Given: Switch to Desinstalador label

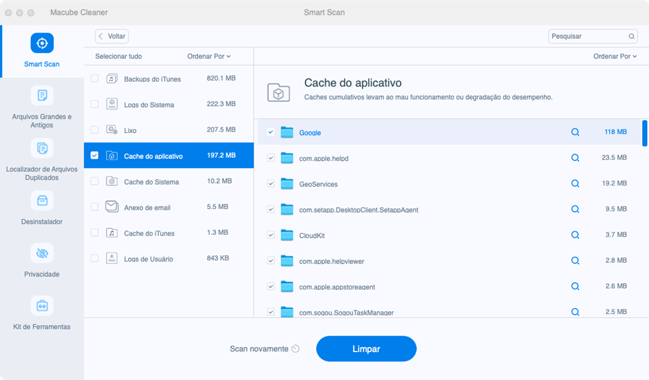Looking at the screenshot, I should point(42,222).
